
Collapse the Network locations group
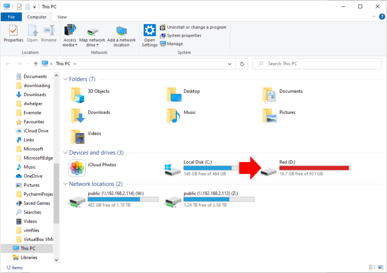coord(66,184)
